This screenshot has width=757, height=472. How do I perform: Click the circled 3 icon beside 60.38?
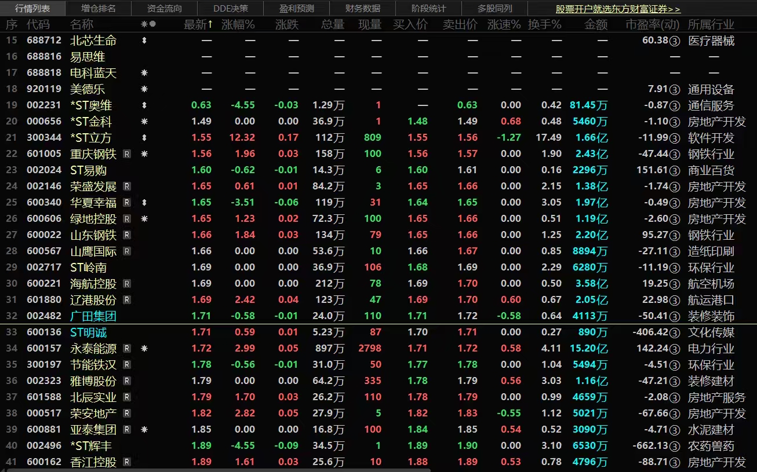click(x=675, y=41)
